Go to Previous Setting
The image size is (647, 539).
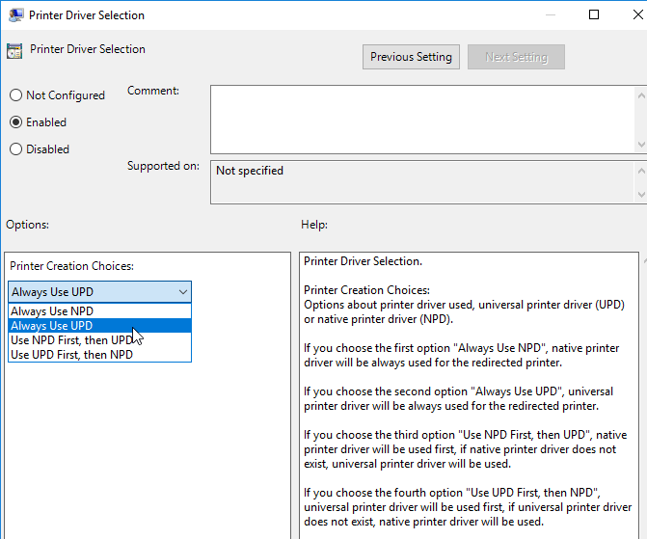[411, 57]
